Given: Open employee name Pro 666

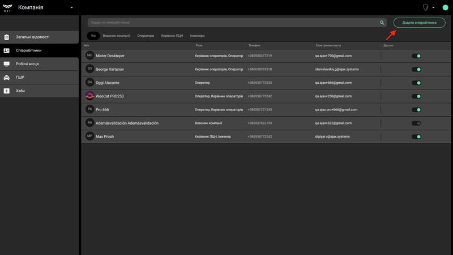Looking at the screenshot, I should coord(102,109).
